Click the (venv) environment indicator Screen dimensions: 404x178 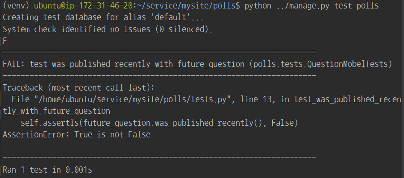(16, 6)
